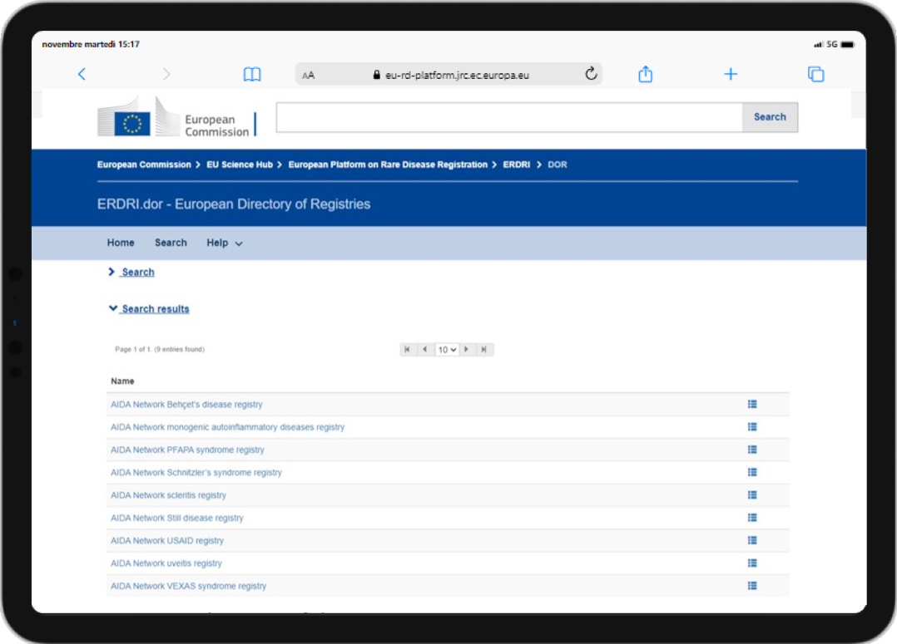Open details icon for monogenic autoinflammatory registry
The image size is (897, 644).
coord(752,427)
